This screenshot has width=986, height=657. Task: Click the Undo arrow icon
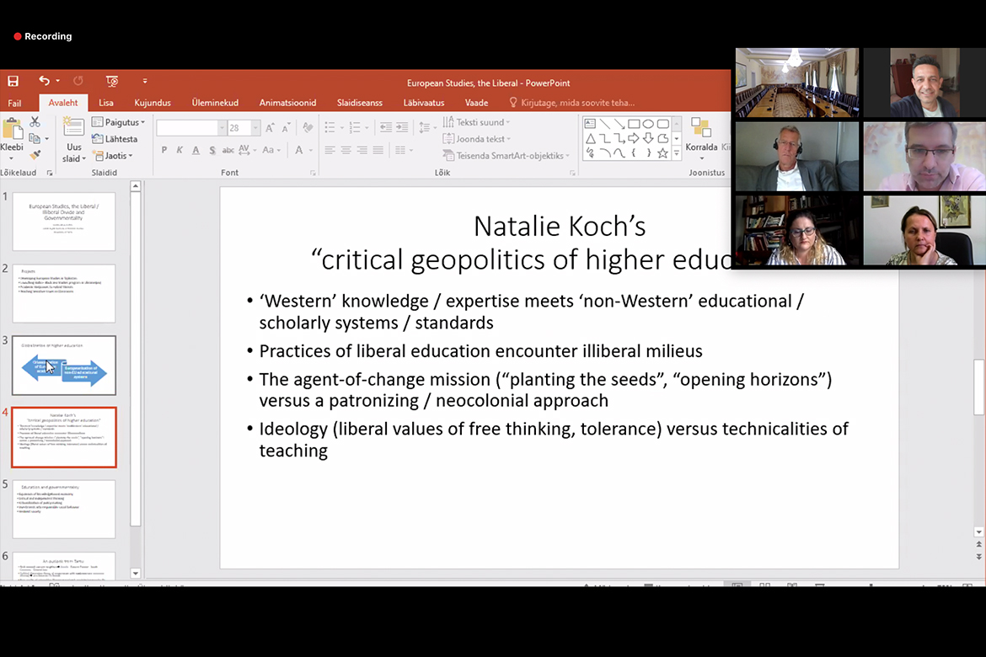[44, 82]
